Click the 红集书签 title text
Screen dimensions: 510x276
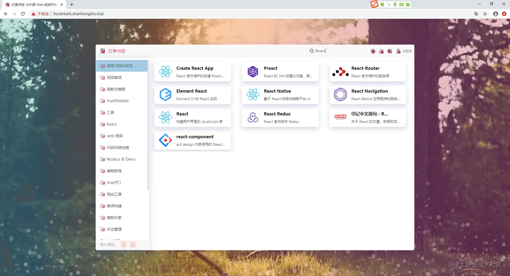coord(117,51)
